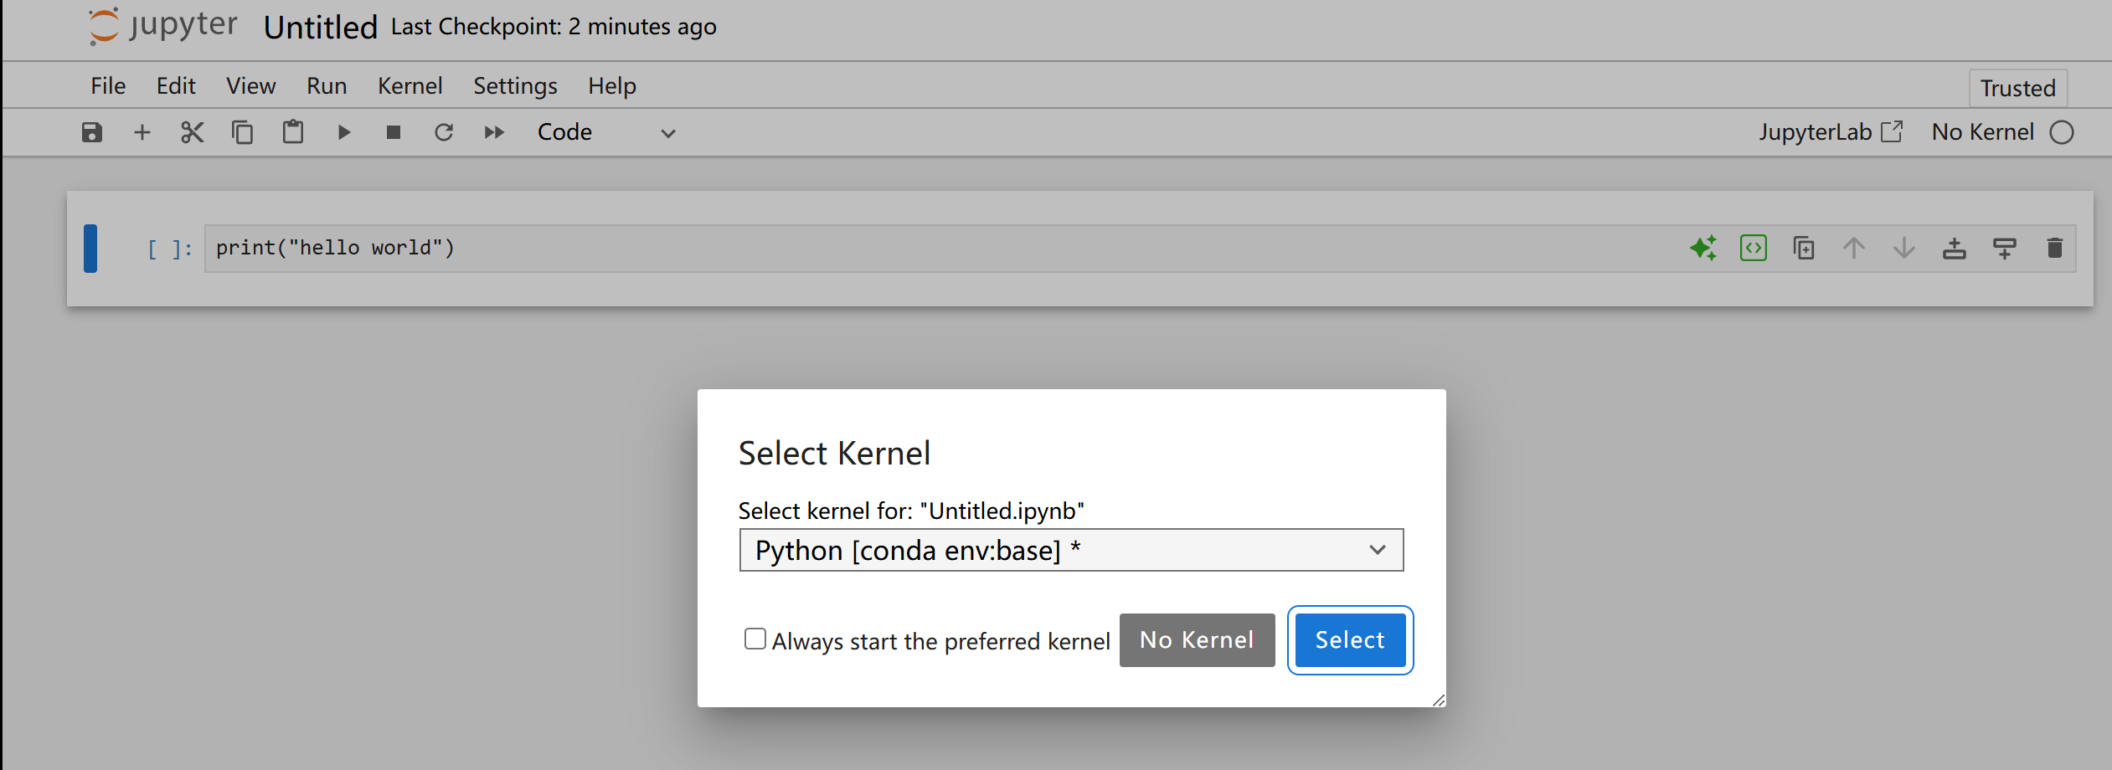
Task: Enable Always start the preferred kernel
Action: 755,639
